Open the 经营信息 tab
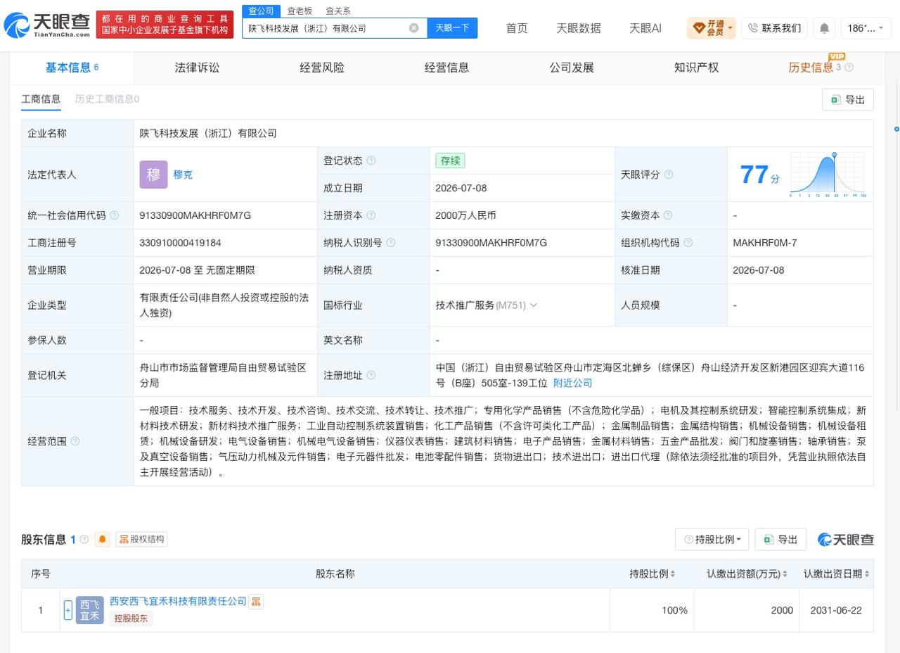The image size is (900, 653). pos(446,68)
